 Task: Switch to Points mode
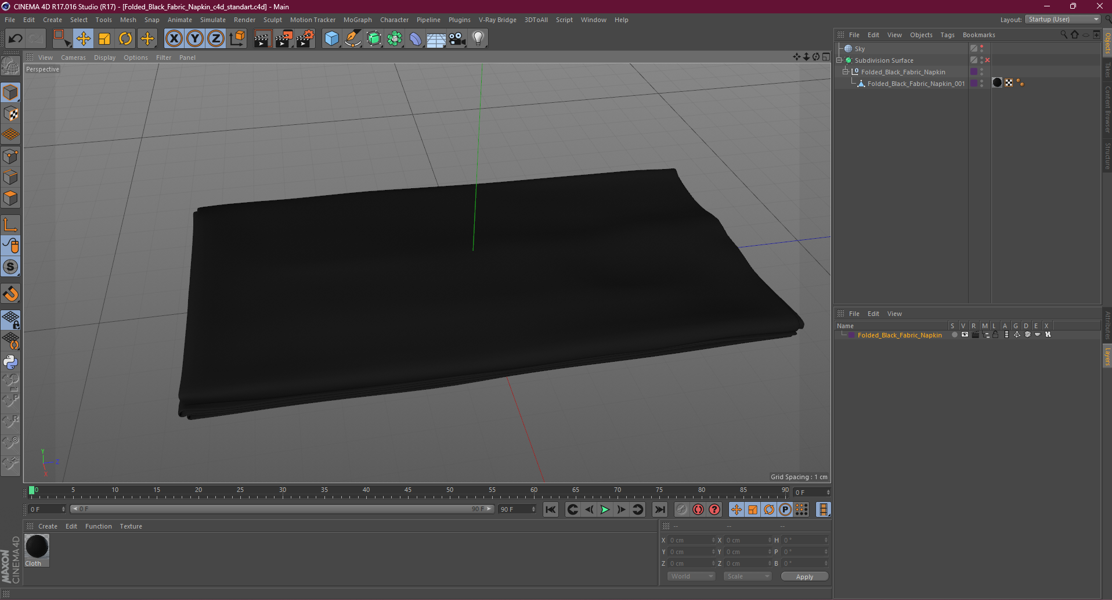click(10, 156)
